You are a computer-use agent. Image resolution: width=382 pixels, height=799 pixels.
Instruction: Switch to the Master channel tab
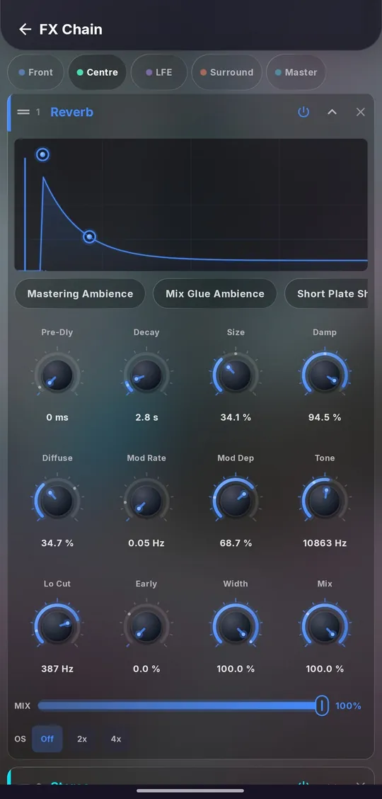(x=296, y=72)
